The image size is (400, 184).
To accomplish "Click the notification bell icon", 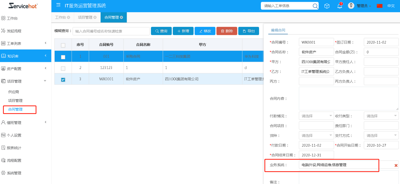I will (340, 6).
